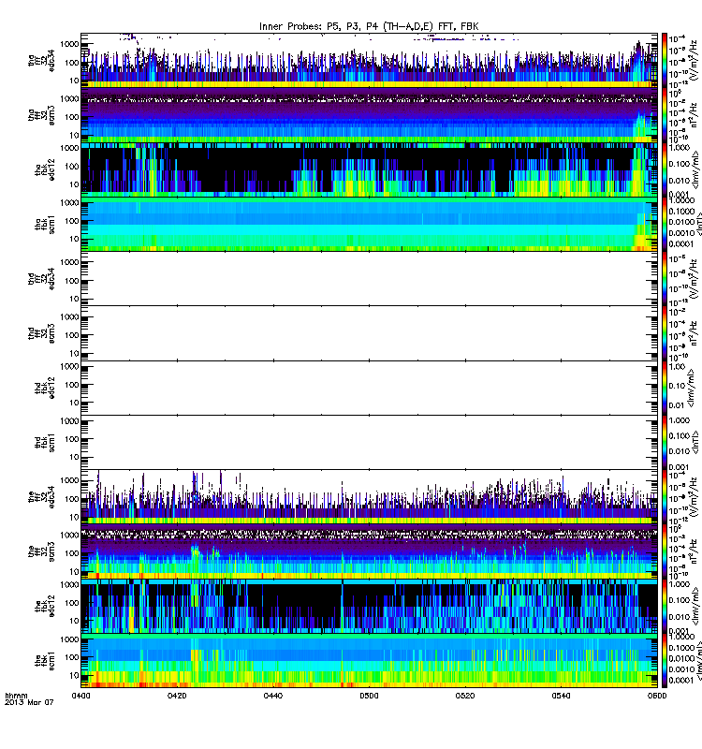The image size is (702, 749).
Task: Click the 10 tick label of the fbk scm1 panel
Action: [x=74, y=675]
